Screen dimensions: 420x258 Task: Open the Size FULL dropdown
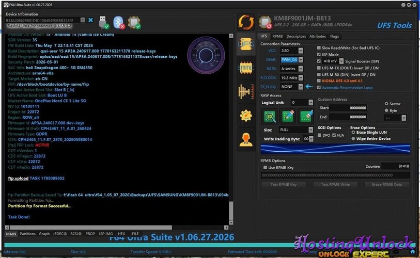pyautogui.click(x=310, y=130)
